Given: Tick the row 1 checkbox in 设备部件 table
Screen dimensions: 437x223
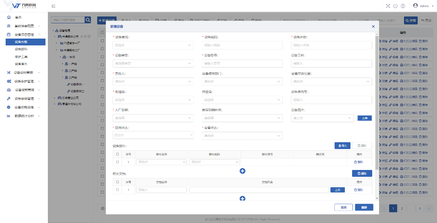Looking at the screenshot, I should pos(117,162).
